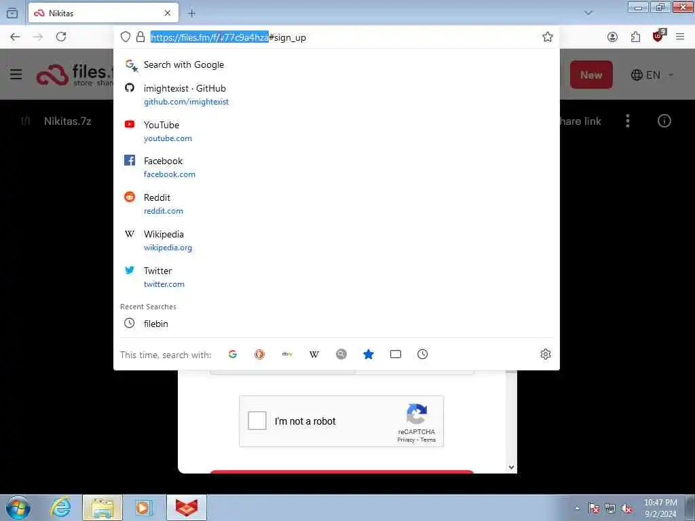
Task: Select the Reddit suggestion
Action: [337, 204]
